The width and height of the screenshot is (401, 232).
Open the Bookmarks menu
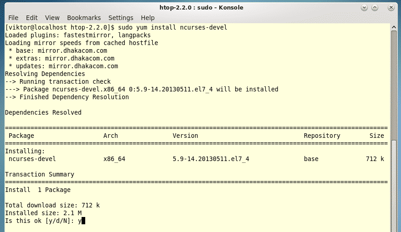[84, 18]
